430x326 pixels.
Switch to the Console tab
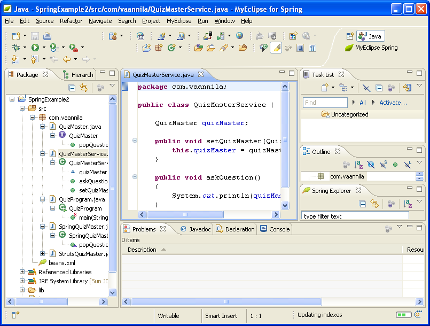coord(275,229)
